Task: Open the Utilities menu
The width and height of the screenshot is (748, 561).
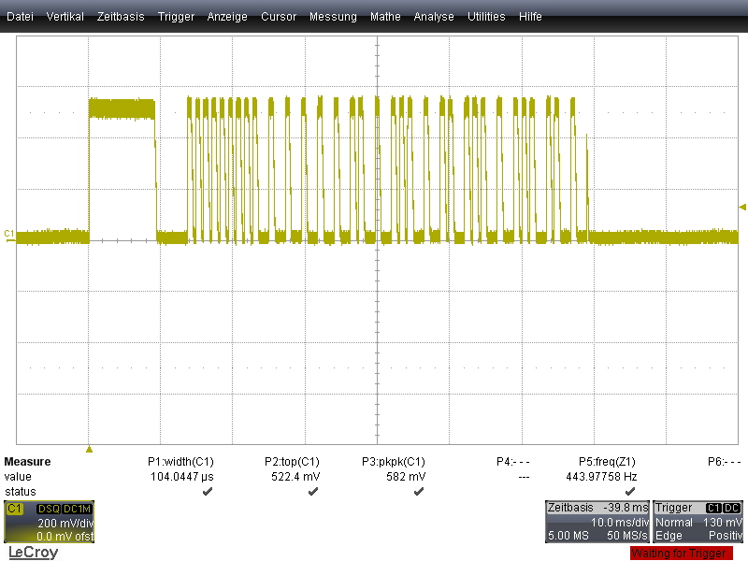Action: point(486,17)
